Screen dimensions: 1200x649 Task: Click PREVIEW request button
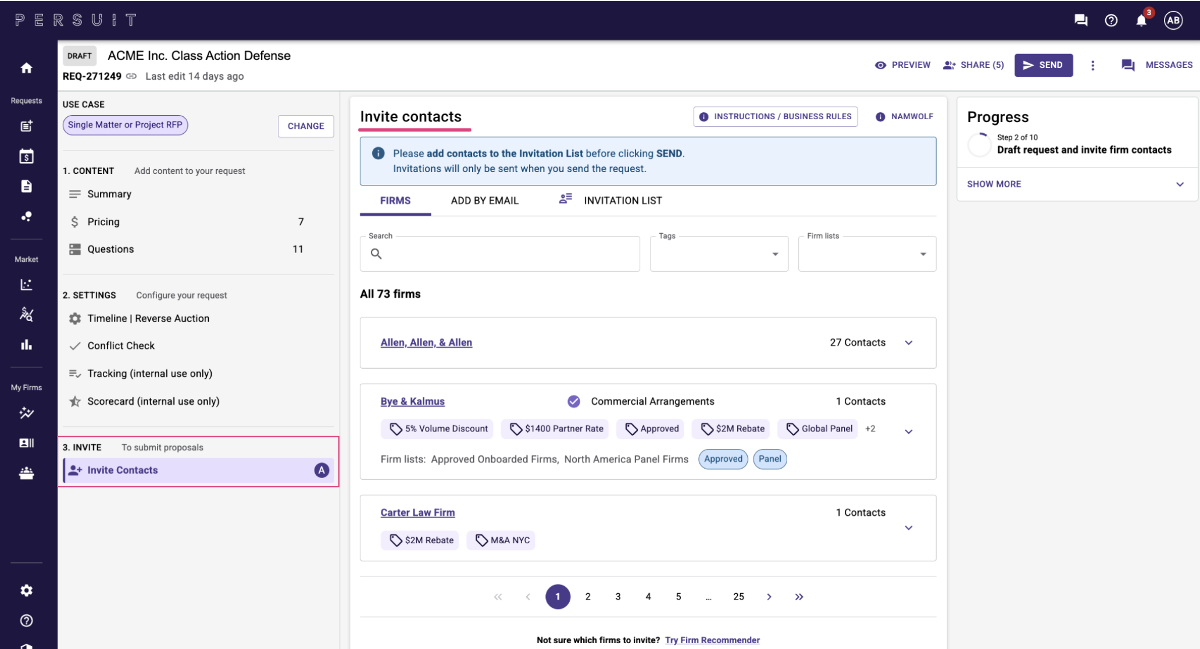point(902,65)
